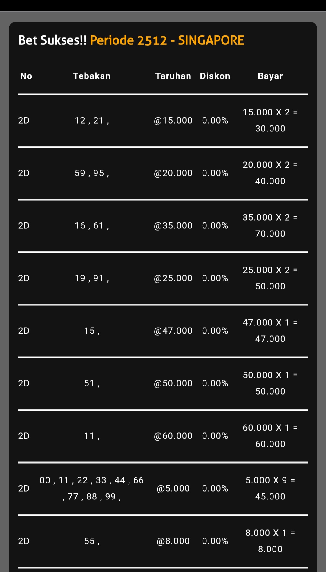Select the guess number 15
The image size is (326, 572).
92,331
